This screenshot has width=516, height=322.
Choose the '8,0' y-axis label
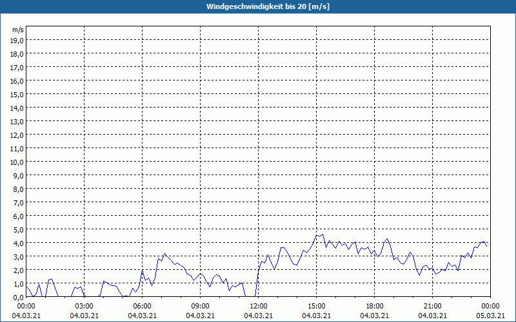click(18, 189)
